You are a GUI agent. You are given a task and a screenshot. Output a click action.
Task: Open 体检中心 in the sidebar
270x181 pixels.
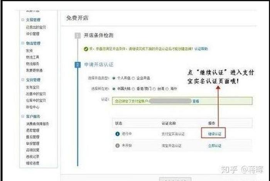(x=33, y=107)
